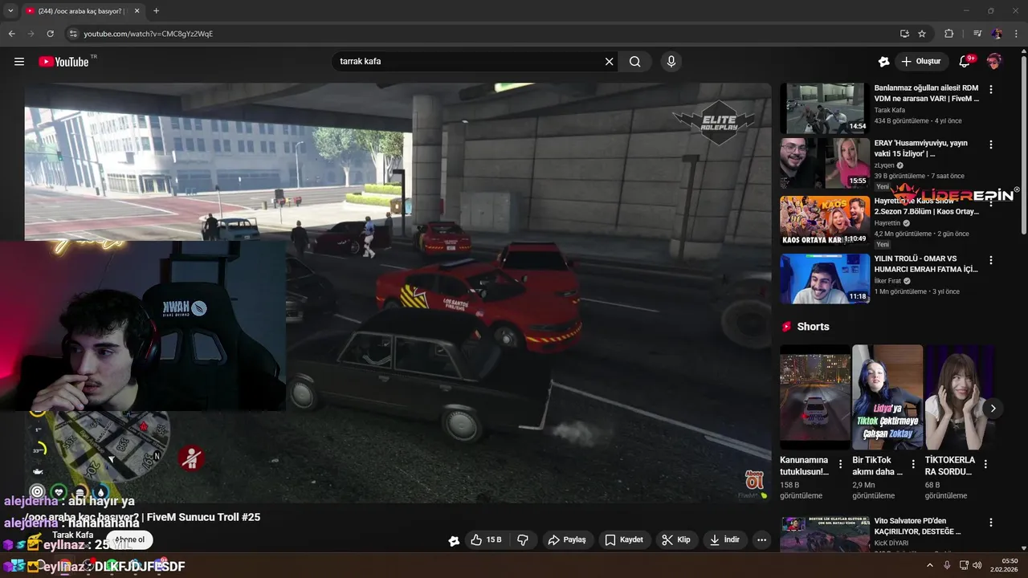Image resolution: width=1028 pixels, height=578 pixels.
Task: Show hidden tray icons chevron in taskbar
Action: [x=930, y=565]
